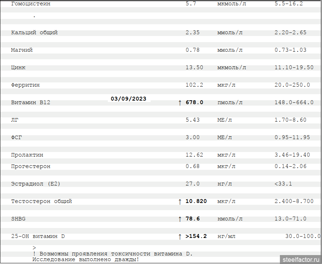Click the Цинк test name

(x=18, y=67)
